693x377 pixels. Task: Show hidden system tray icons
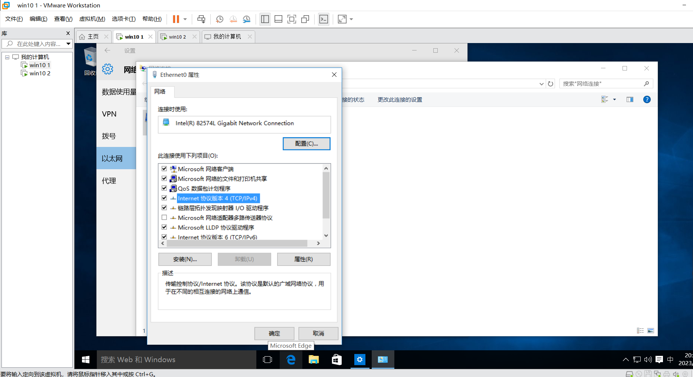(626, 360)
